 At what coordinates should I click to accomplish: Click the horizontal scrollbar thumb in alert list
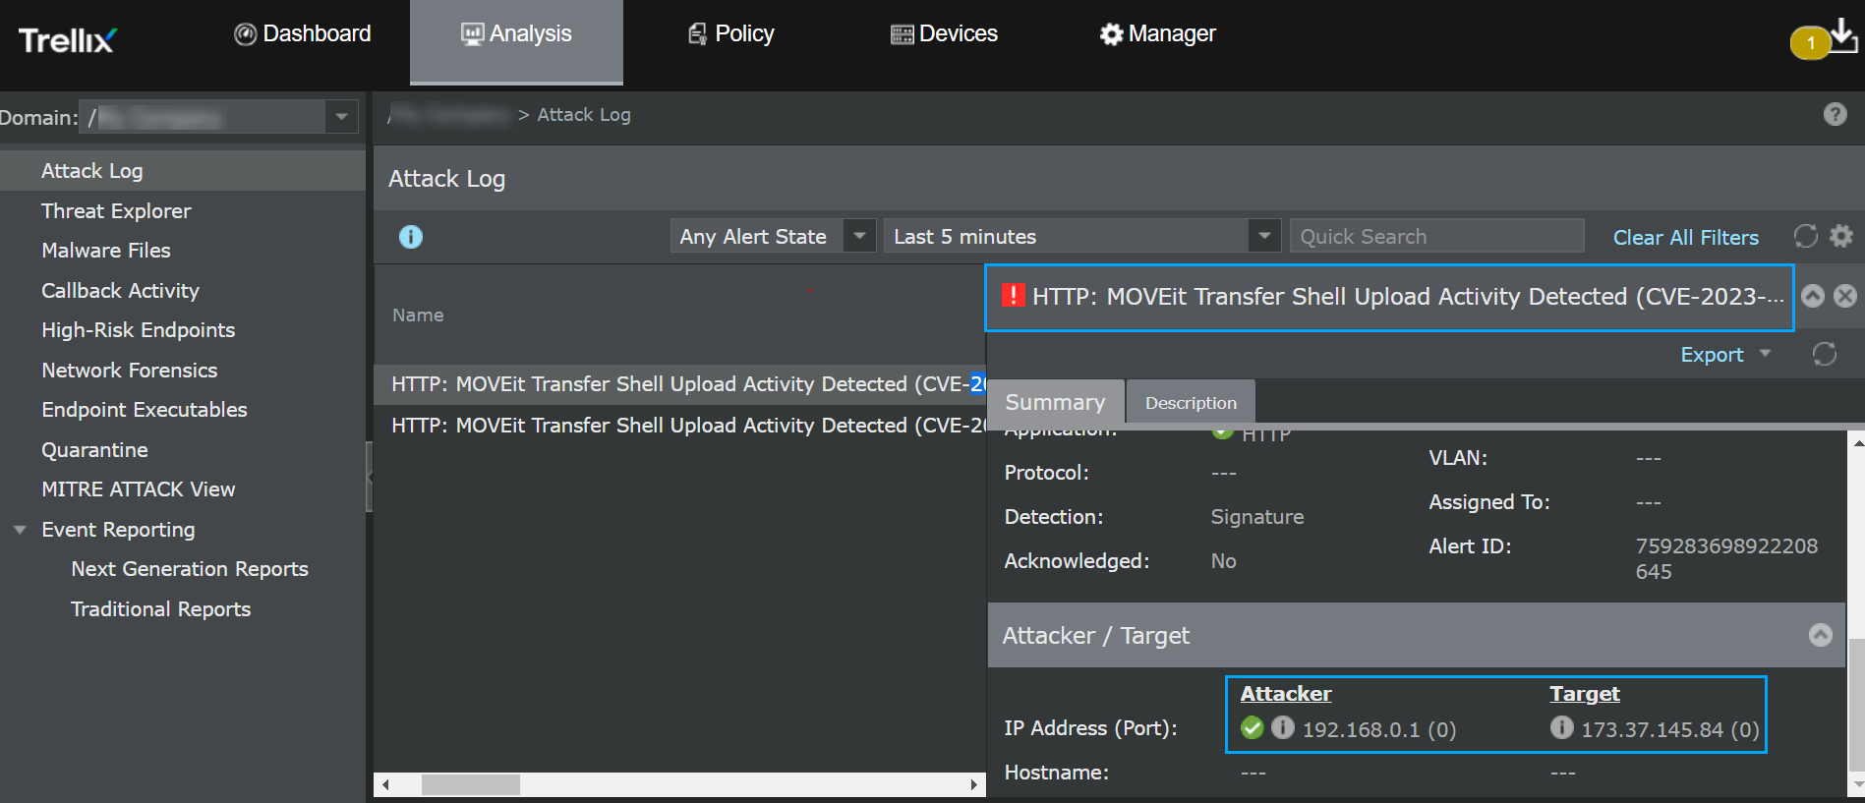click(471, 784)
